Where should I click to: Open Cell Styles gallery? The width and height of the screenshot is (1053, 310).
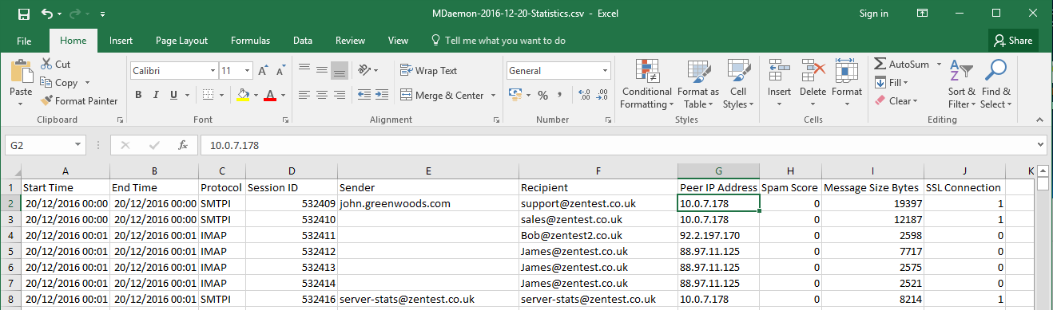(738, 83)
